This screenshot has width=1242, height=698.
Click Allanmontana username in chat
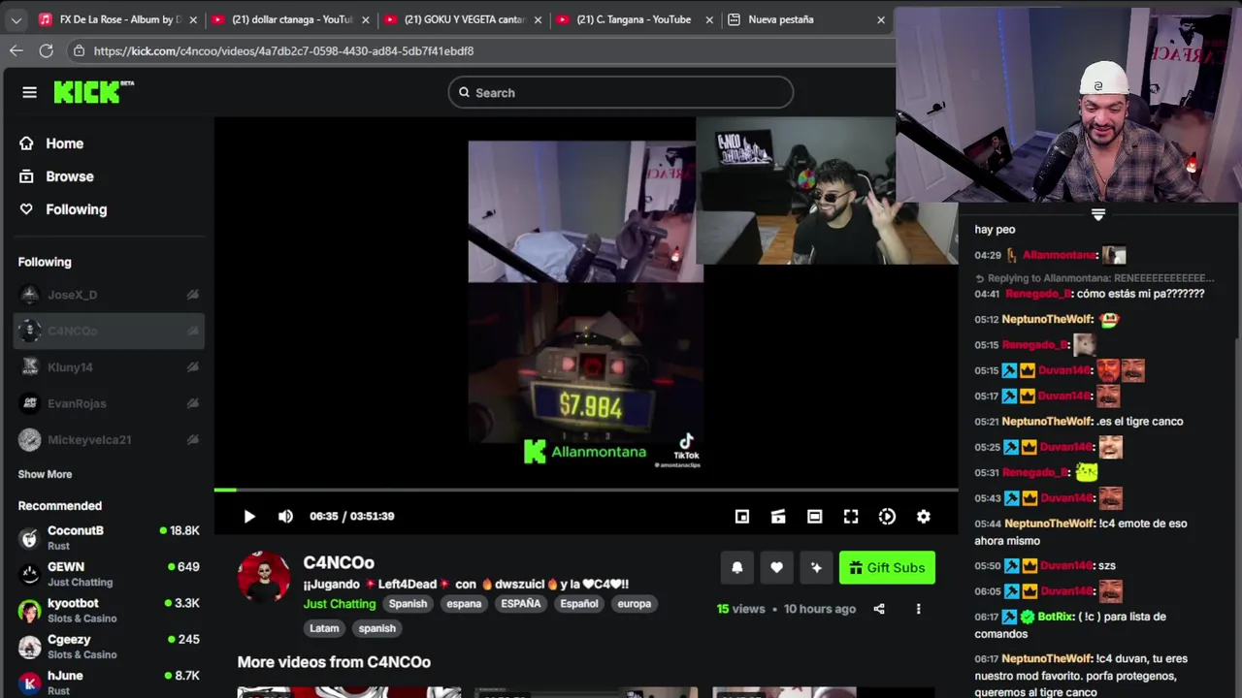[x=1059, y=255]
